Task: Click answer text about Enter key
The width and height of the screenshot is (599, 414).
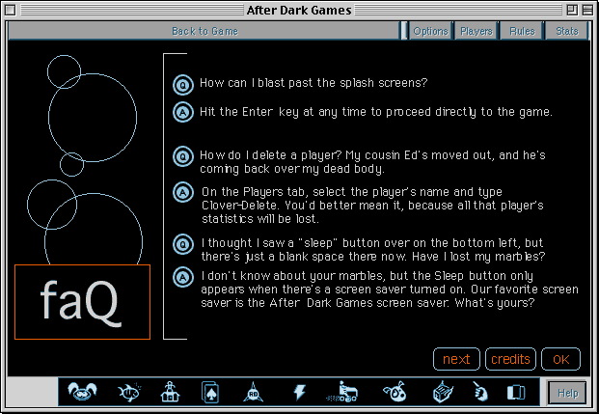Action: pos(376,112)
